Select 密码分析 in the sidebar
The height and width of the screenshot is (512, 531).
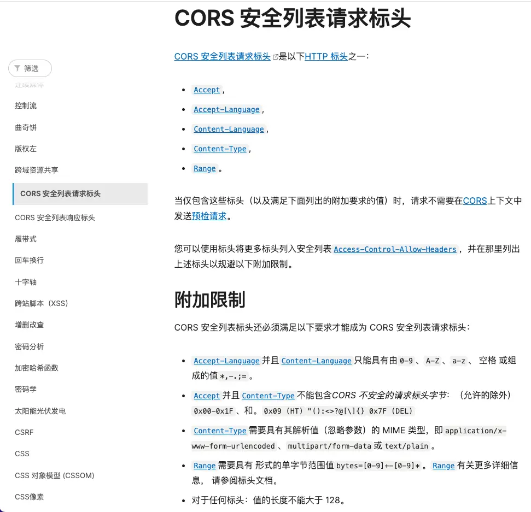(x=30, y=346)
